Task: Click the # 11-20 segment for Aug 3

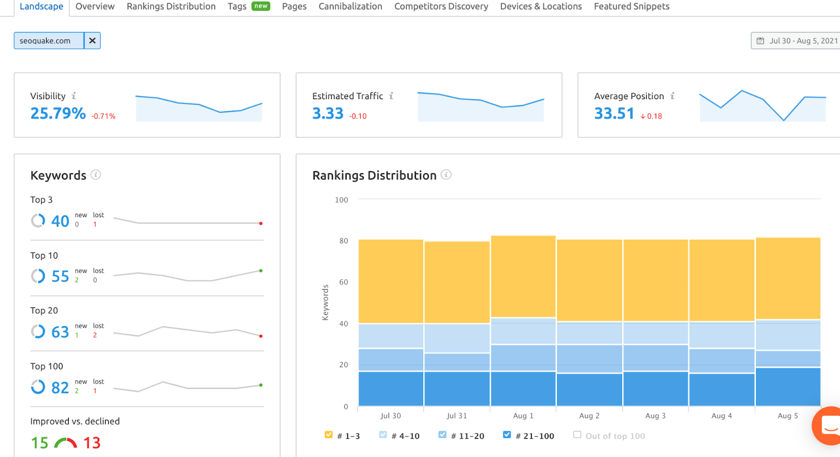Action: point(656,358)
